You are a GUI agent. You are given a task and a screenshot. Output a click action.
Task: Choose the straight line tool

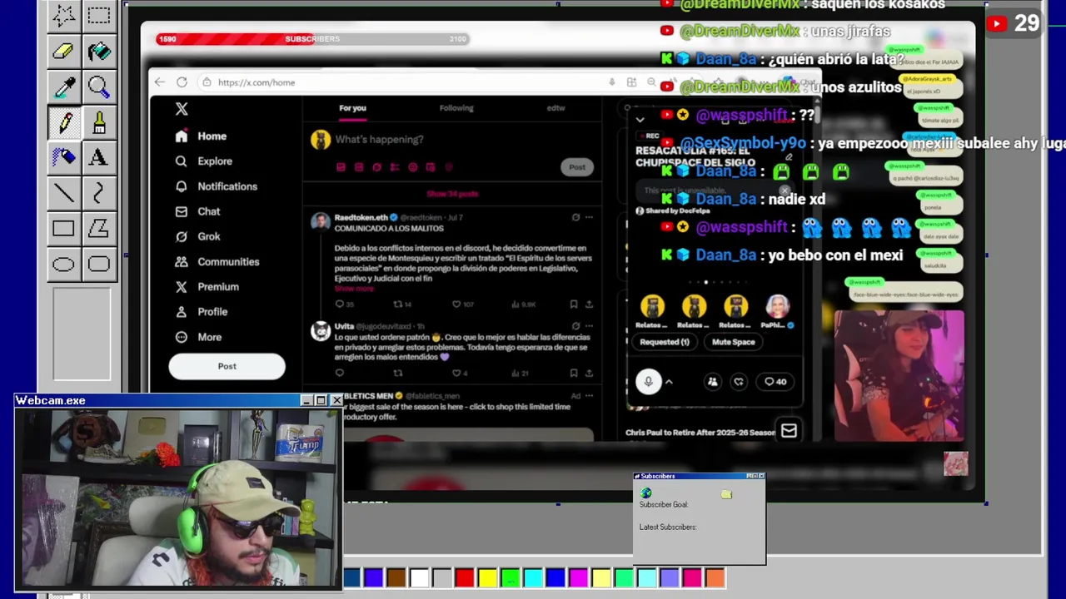click(x=64, y=193)
